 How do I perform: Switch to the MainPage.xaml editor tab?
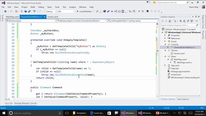coord(12,17)
